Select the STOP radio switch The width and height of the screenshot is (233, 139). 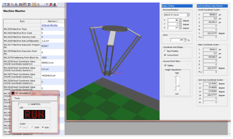(x=33, y=127)
